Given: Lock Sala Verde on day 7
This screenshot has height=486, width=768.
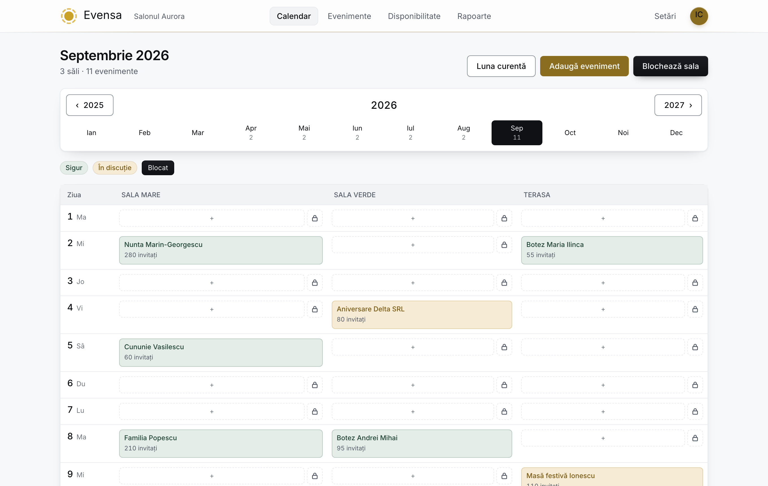Looking at the screenshot, I should (504, 412).
